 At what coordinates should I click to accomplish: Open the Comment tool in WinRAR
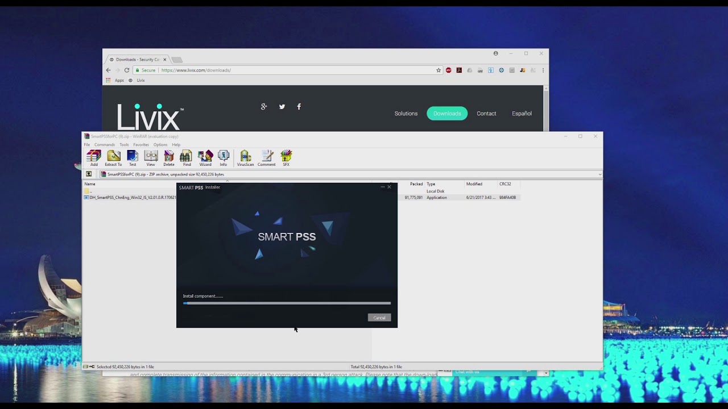[x=267, y=158]
